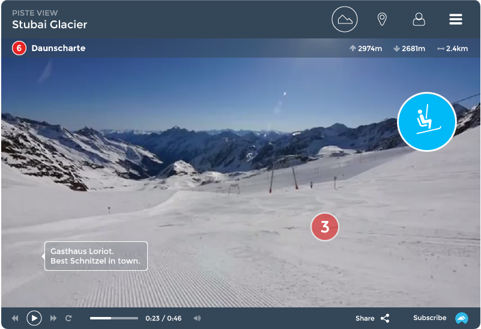Open the user profile icon

tap(419, 19)
